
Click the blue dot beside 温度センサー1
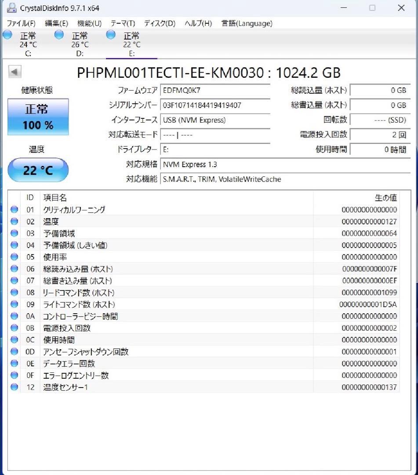[15, 387]
